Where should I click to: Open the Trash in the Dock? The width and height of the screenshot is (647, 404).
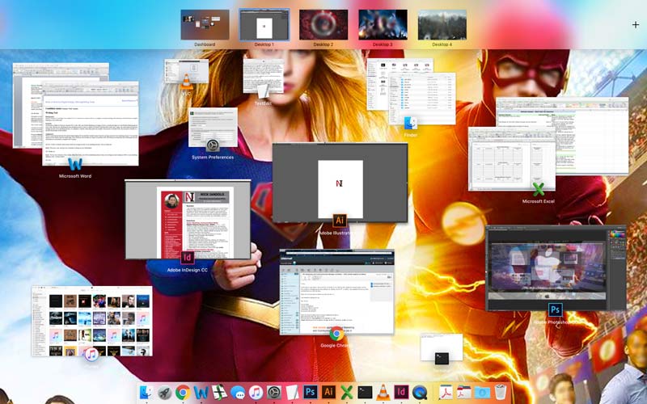(x=501, y=392)
